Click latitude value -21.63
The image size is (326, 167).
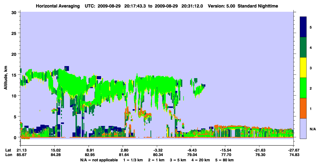pos(259,150)
